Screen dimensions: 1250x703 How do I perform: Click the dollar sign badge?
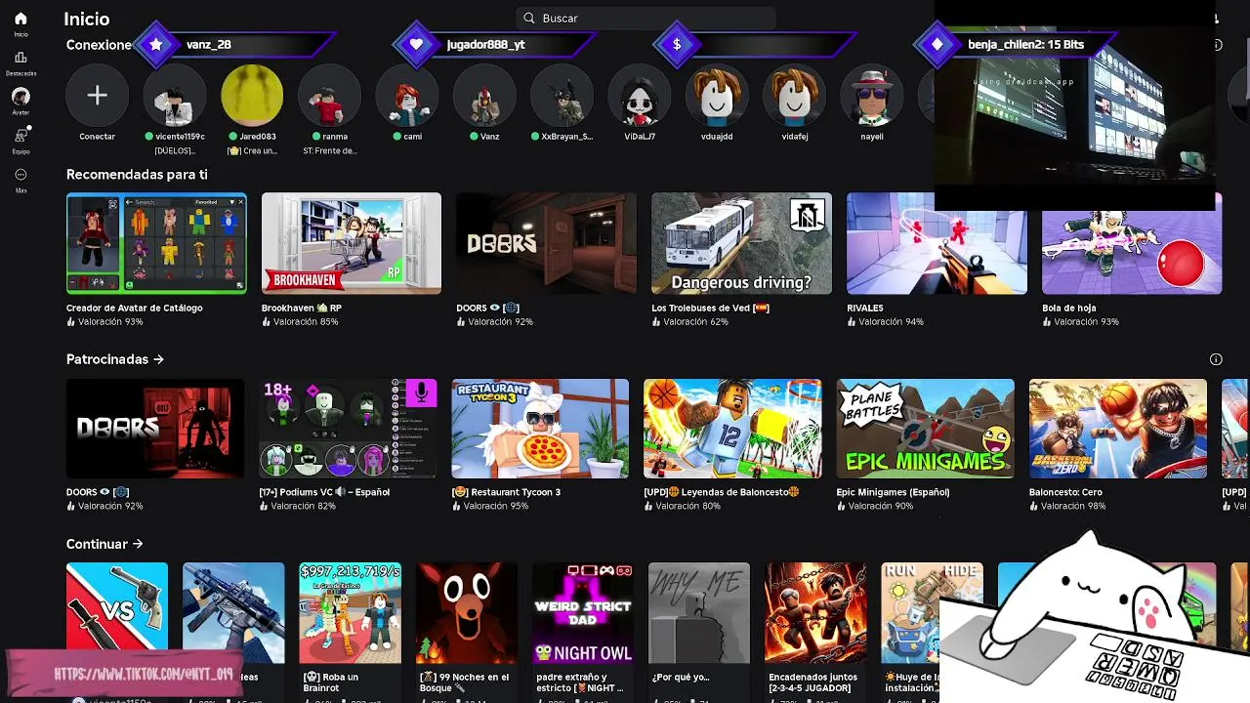pos(677,45)
